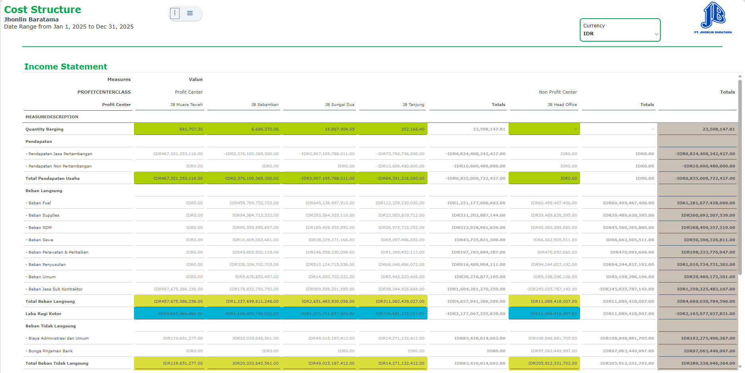Click the JB Tanjung column header
The image size is (745, 373).
tap(413, 105)
